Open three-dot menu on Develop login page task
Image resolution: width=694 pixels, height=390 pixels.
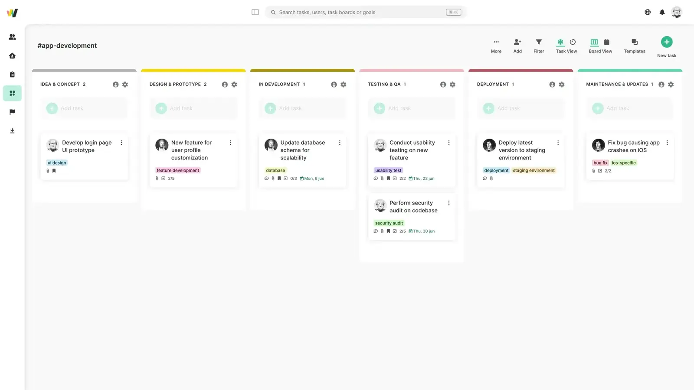coord(121,143)
